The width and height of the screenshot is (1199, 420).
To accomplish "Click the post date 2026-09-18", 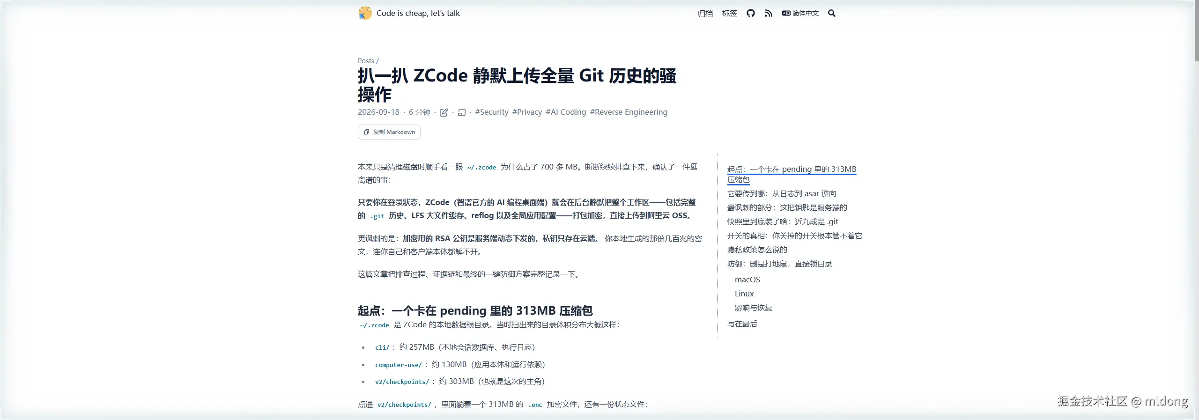I will tap(378, 112).
